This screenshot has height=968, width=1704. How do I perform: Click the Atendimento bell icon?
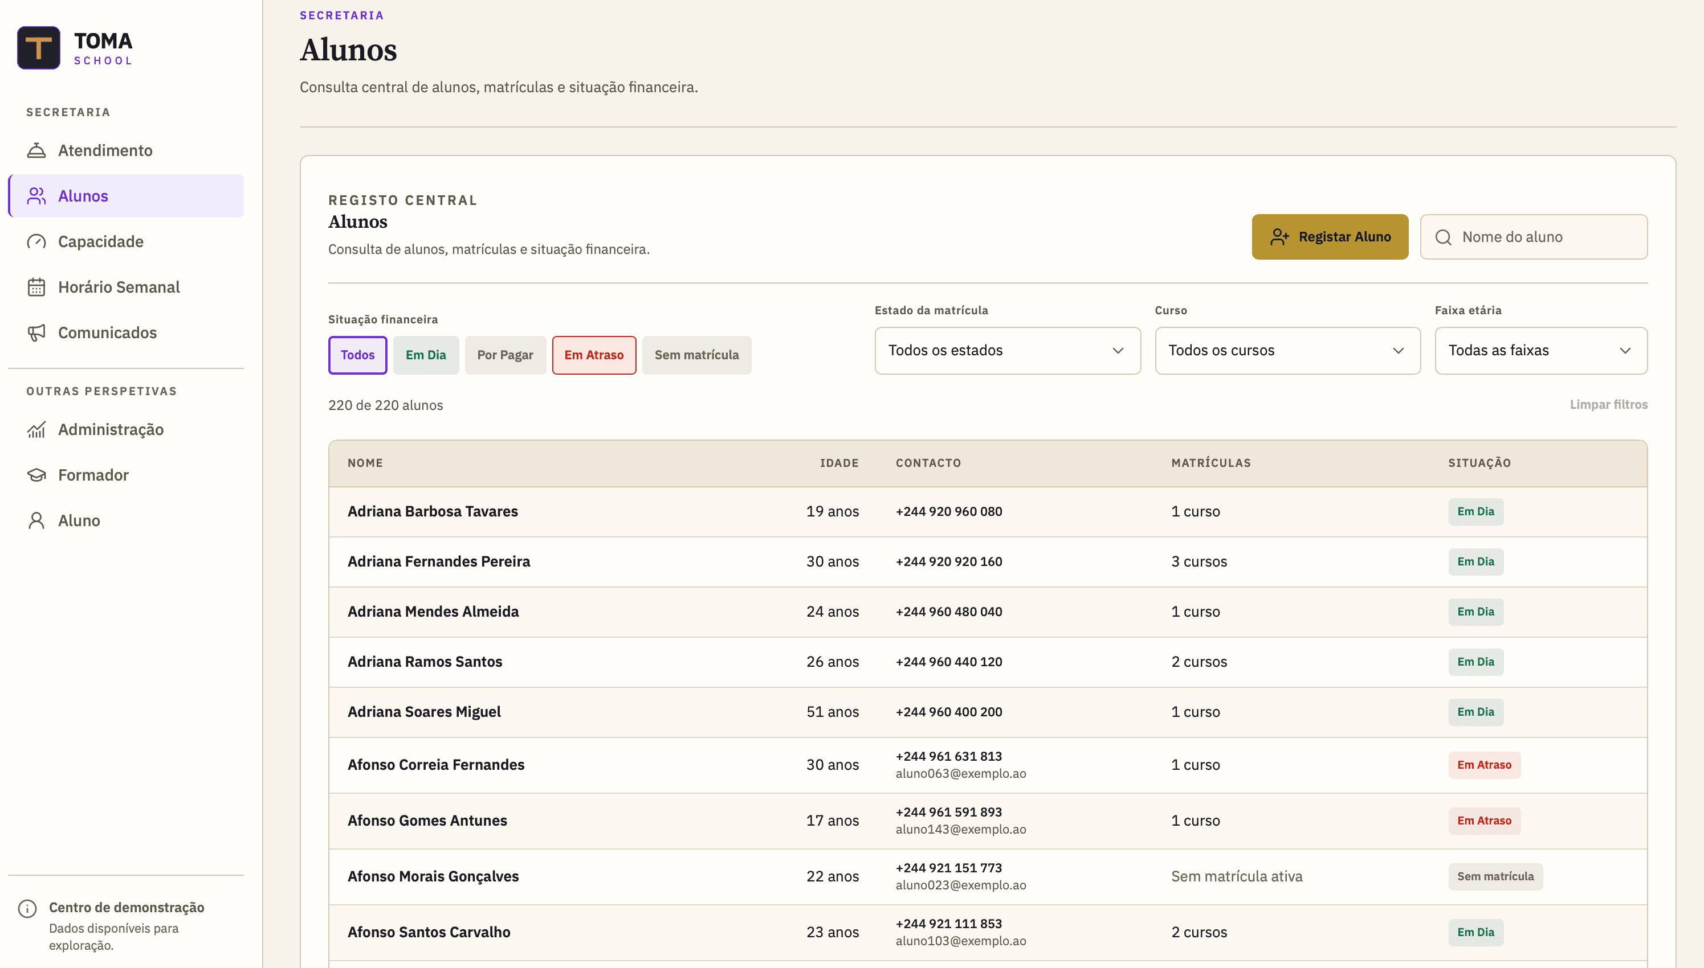coord(36,151)
